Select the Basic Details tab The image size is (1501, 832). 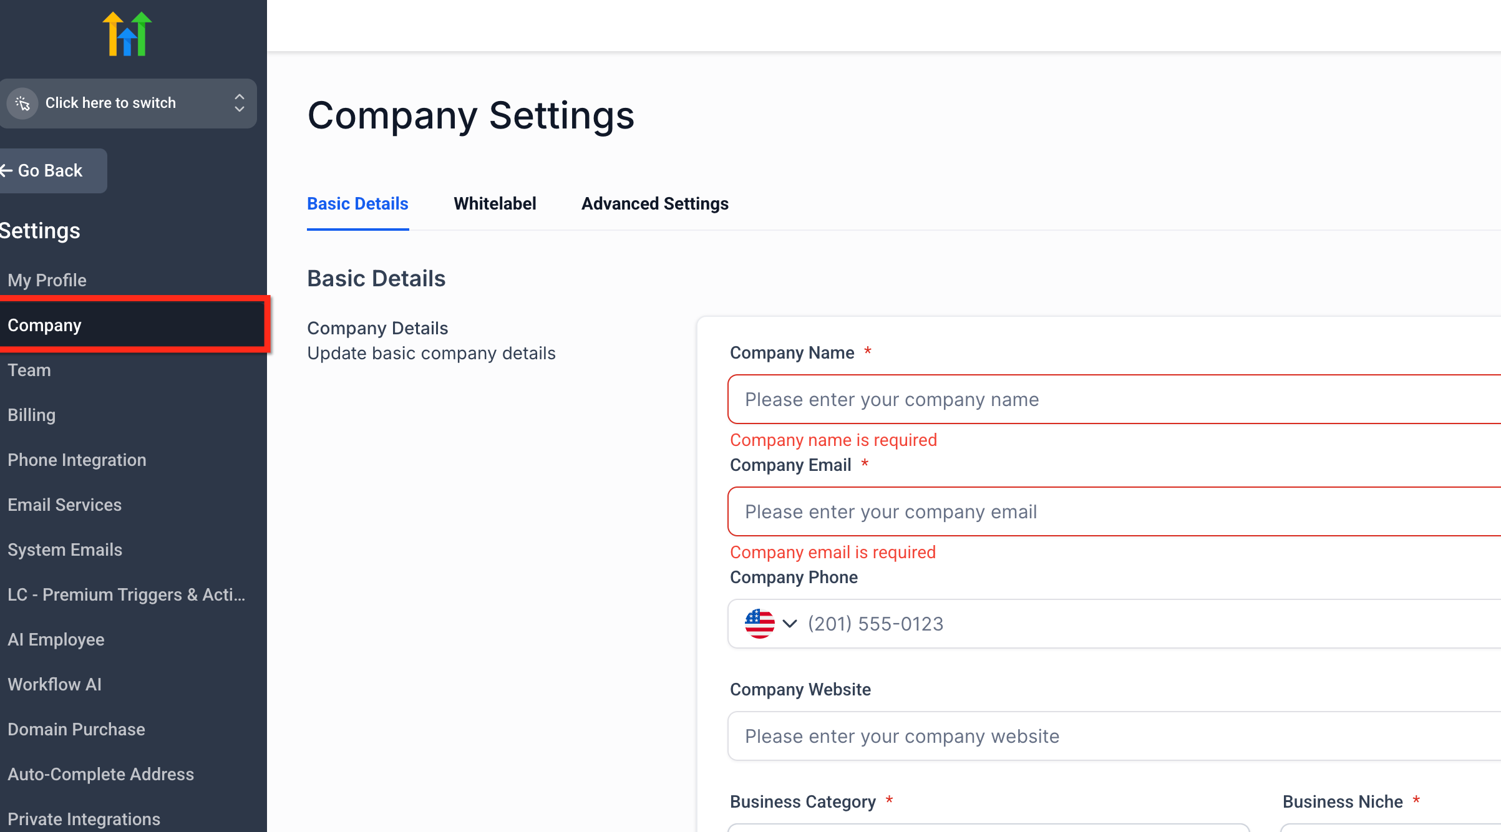357,204
